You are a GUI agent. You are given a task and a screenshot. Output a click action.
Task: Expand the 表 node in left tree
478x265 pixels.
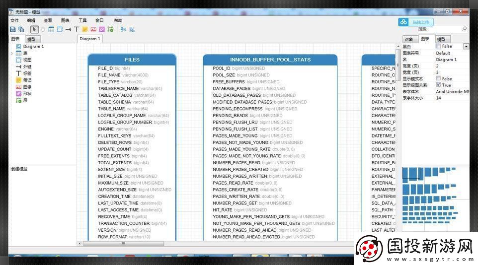point(12,53)
